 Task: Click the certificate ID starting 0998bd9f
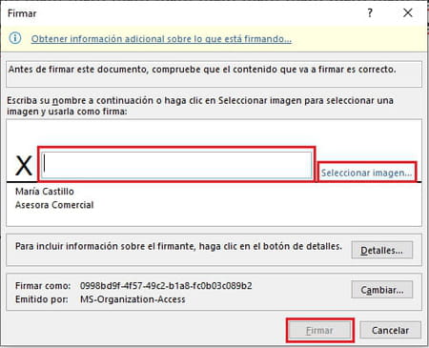166,286
